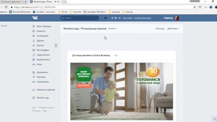Open ресурсы bookmarks folder

point(115,12)
